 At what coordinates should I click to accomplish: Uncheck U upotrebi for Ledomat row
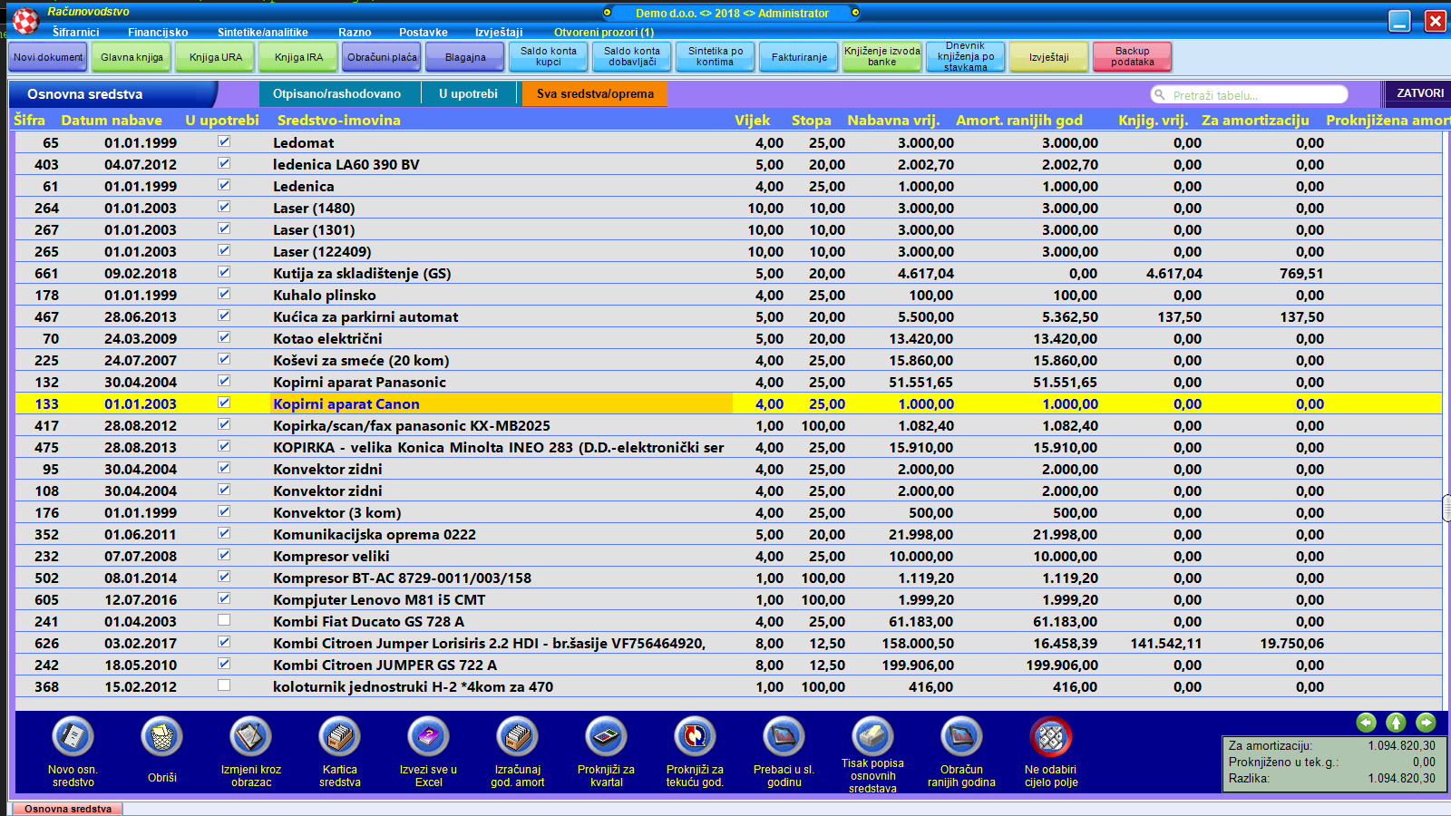pos(224,141)
